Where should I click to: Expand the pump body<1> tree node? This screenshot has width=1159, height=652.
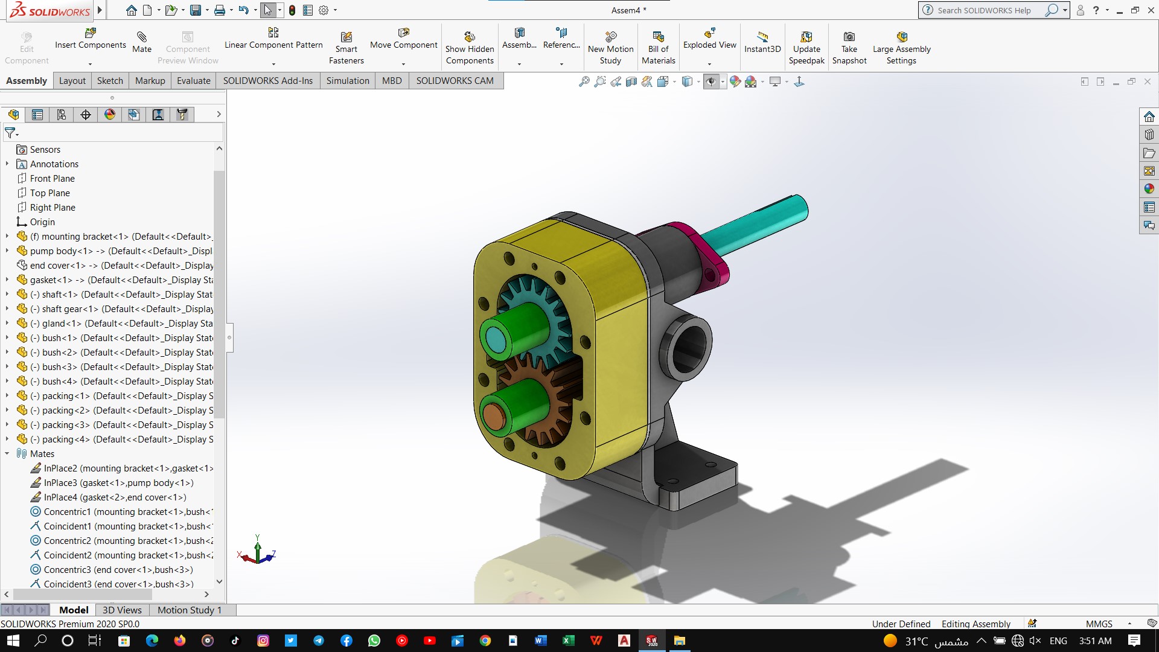7,251
